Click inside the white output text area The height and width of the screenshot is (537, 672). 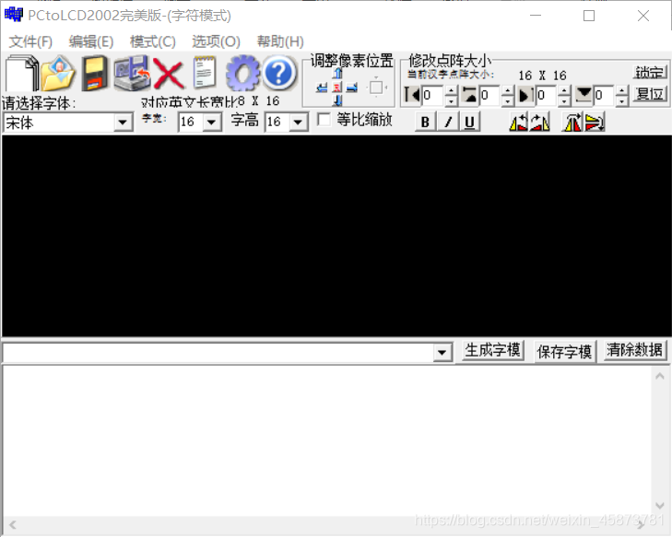[328, 441]
